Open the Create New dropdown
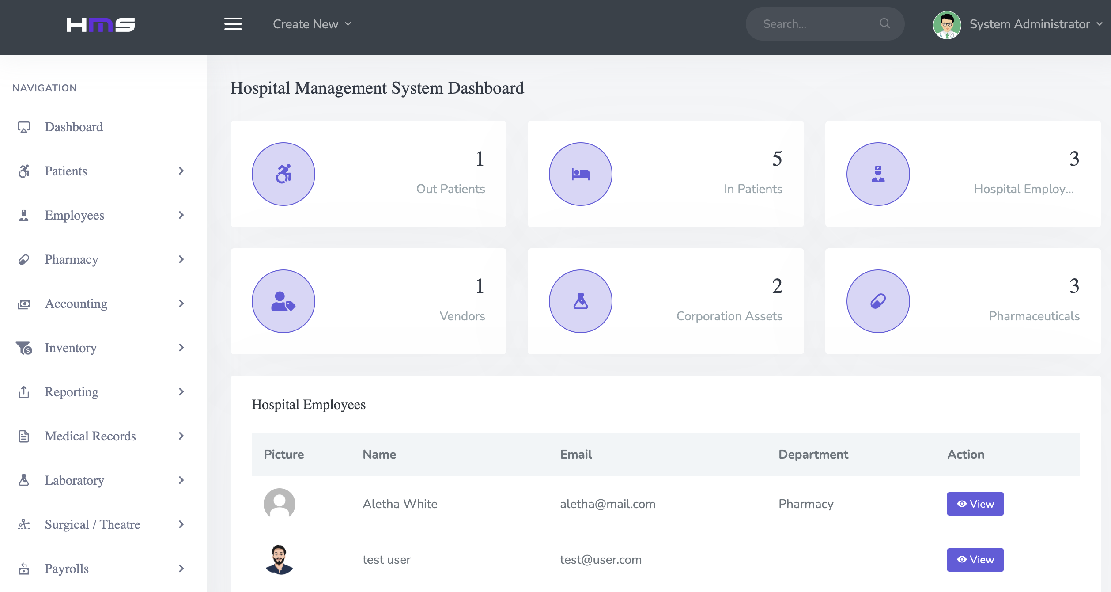1111x592 pixels. pyautogui.click(x=312, y=24)
